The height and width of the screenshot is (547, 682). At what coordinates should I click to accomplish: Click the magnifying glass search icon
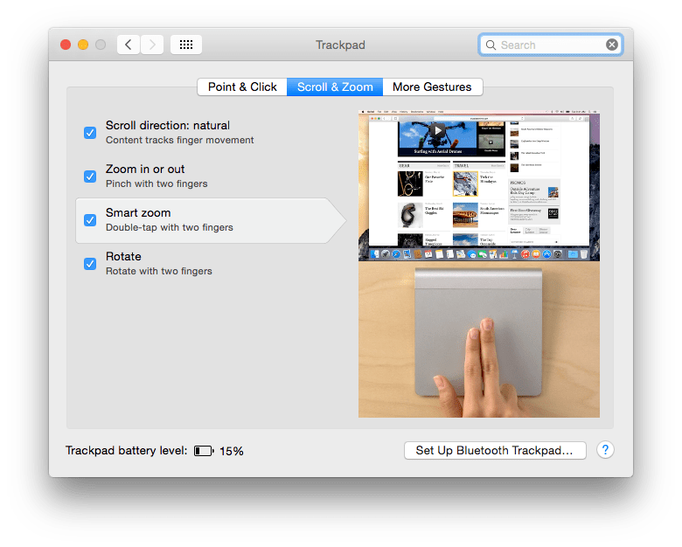pyautogui.click(x=491, y=45)
